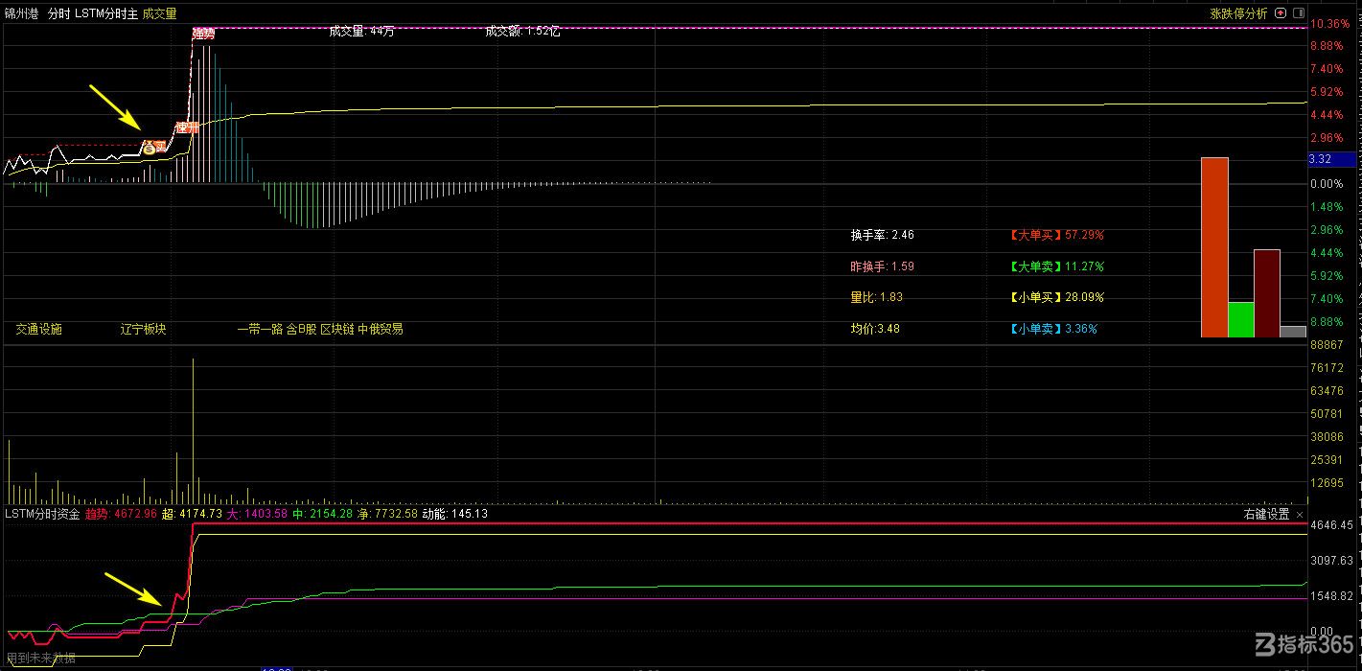Click the 3097.63 funds axis label

(1331, 561)
